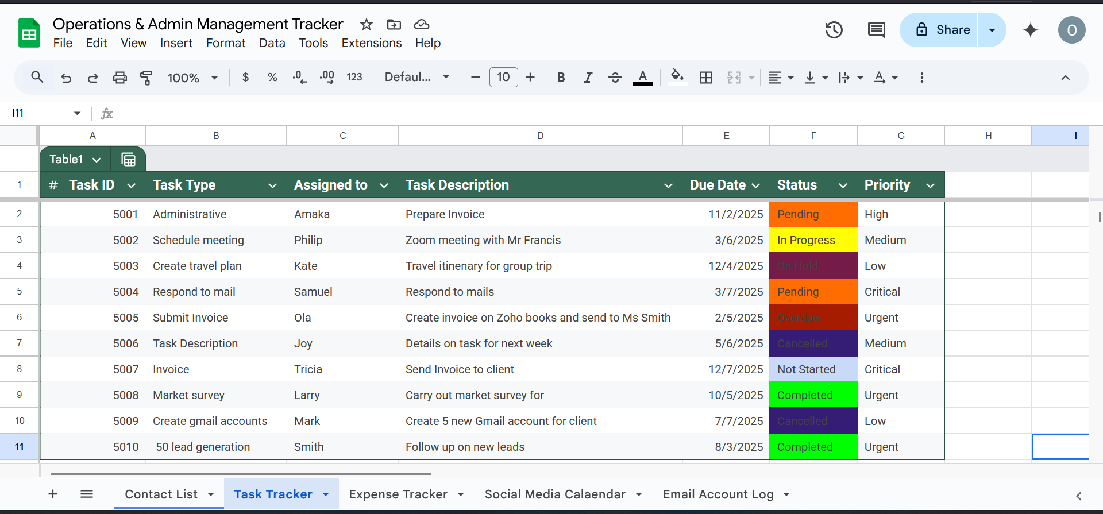Print the spreadsheet
Screen dimensions: 1103x514
point(119,78)
